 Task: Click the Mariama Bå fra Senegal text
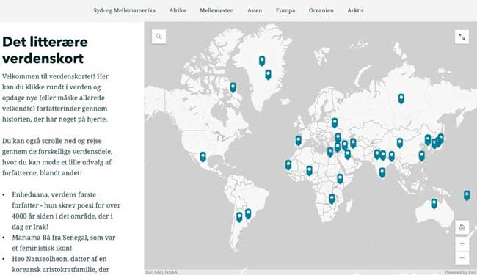[64, 243]
